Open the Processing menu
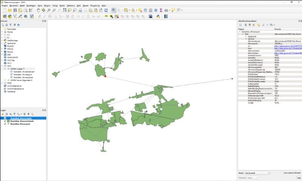The image size is (302, 181). coord(95,6)
